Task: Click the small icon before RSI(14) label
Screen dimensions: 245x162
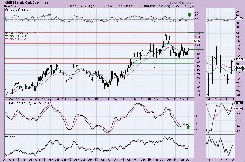Action: (x=6, y=10)
